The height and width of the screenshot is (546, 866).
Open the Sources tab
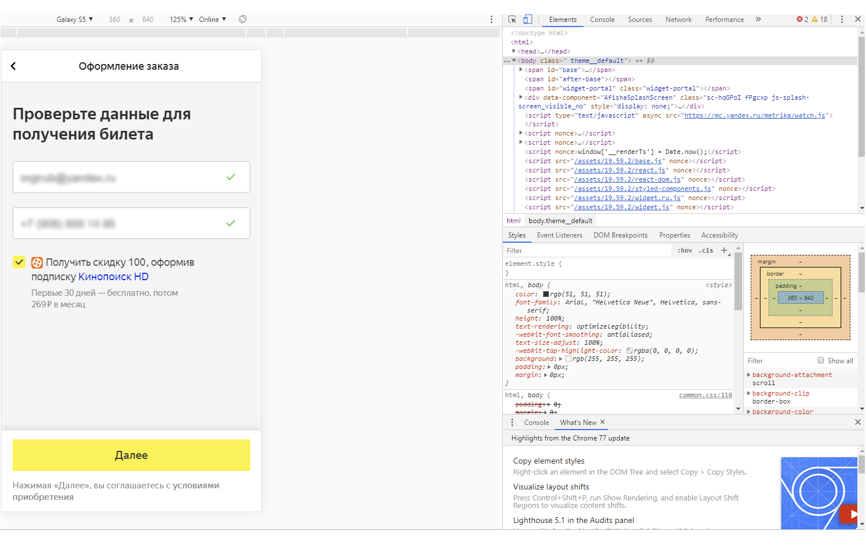(x=640, y=20)
